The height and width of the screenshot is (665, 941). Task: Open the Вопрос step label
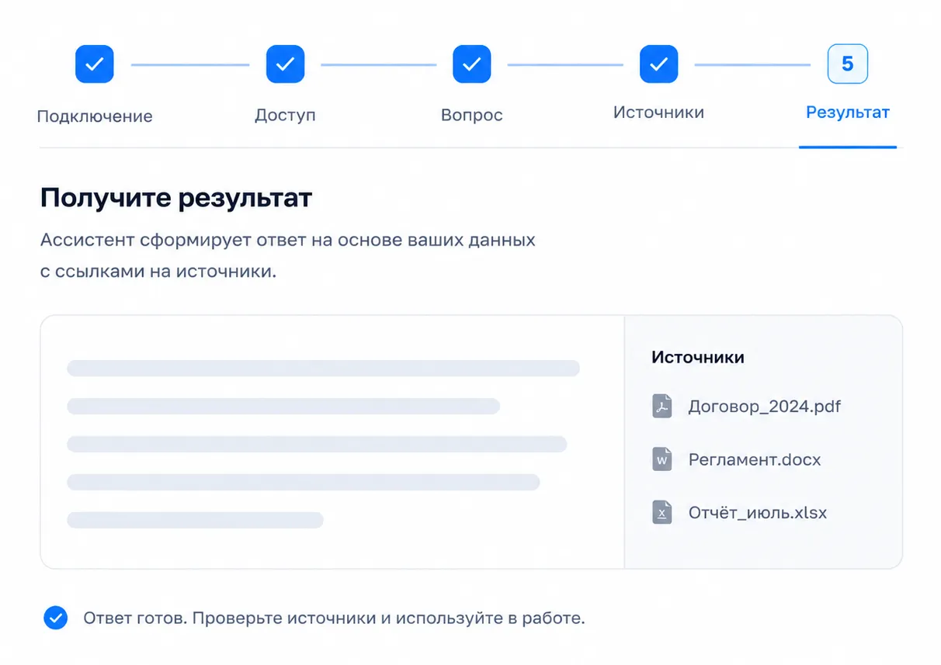(x=472, y=116)
